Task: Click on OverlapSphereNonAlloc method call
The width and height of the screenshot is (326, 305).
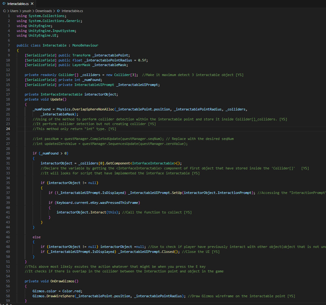Action: pos(93,109)
